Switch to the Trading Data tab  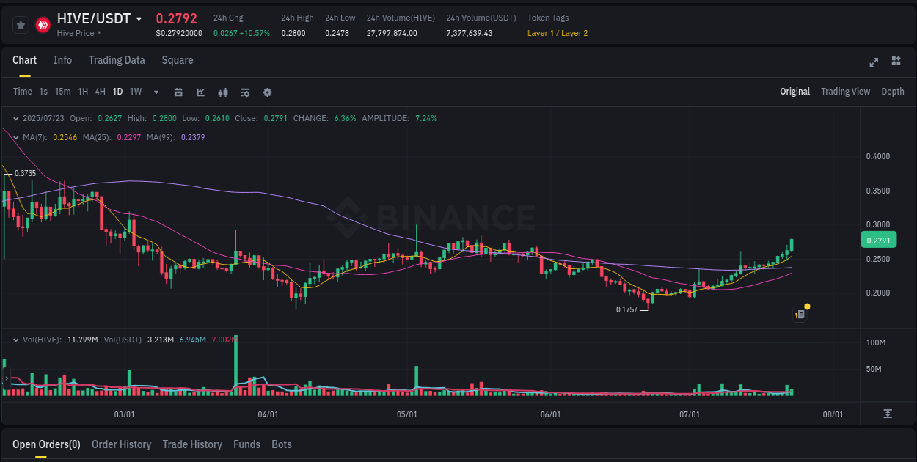(x=117, y=60)
